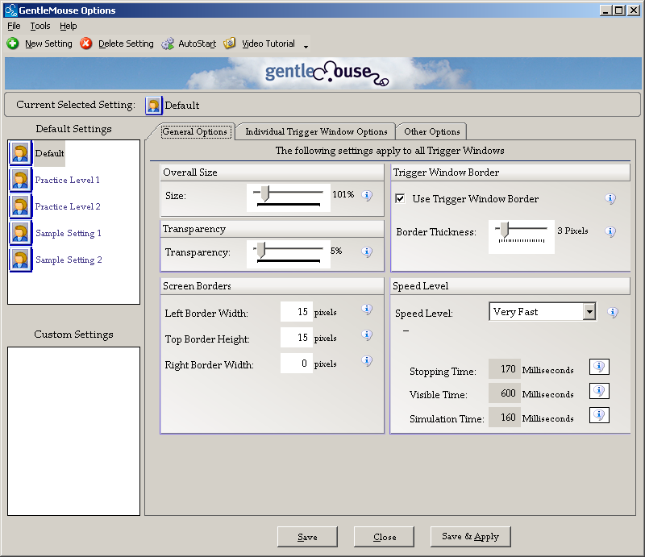Image resolution: width=645 pixels, height=557 pixels.
Task: Click the Default setting avatar icon in the list
Action: pyautogui.click(x=20, y=153)
